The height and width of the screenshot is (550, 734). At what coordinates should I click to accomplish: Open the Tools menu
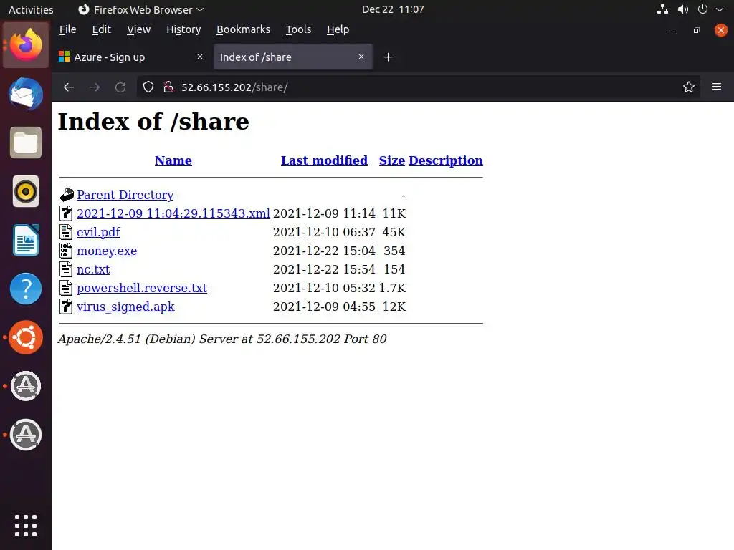(x=299, y=29)
